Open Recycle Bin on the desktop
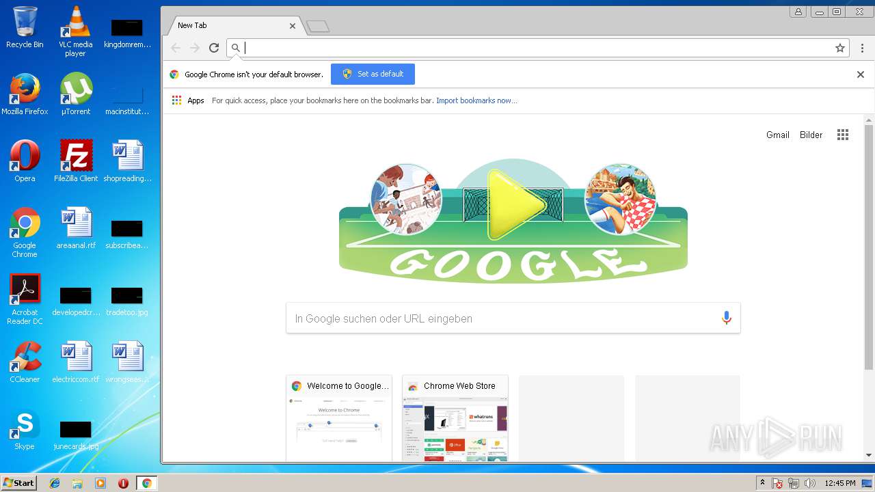The height and width of the screenshot is (492, 875). [25, 28]
